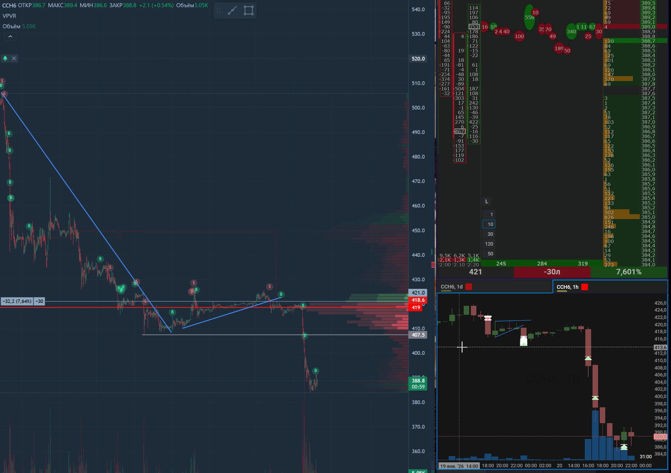Click the red square beside CCH6, 1h
Viewport: 671px width, 473px height.
[584, 287]
